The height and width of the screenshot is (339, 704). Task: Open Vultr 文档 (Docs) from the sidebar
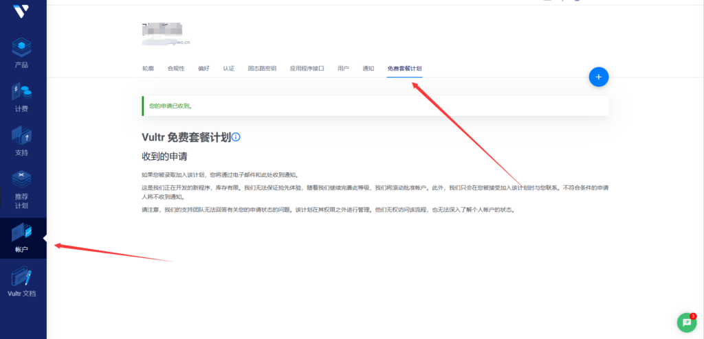(x=21, y=283)
